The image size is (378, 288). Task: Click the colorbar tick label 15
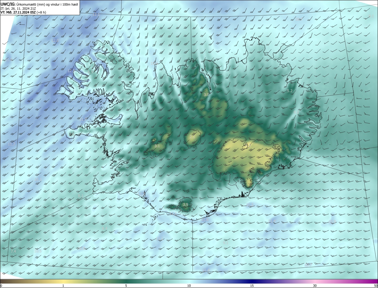point(252,286)
